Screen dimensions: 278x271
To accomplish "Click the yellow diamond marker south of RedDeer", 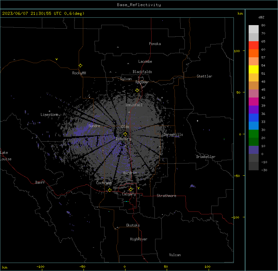I will click(x=137, y=90).
